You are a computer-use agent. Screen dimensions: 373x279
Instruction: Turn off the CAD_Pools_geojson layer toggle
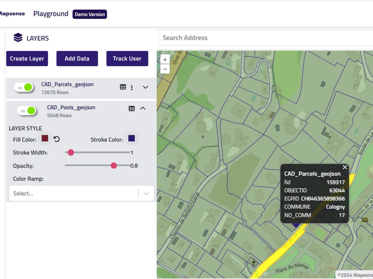[27, 110]
